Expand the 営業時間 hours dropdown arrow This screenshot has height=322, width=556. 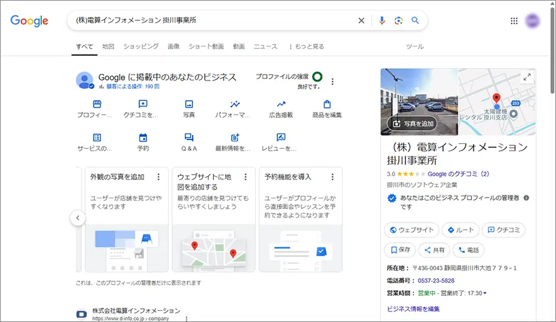pyautogui.click(x=485, y=293)
